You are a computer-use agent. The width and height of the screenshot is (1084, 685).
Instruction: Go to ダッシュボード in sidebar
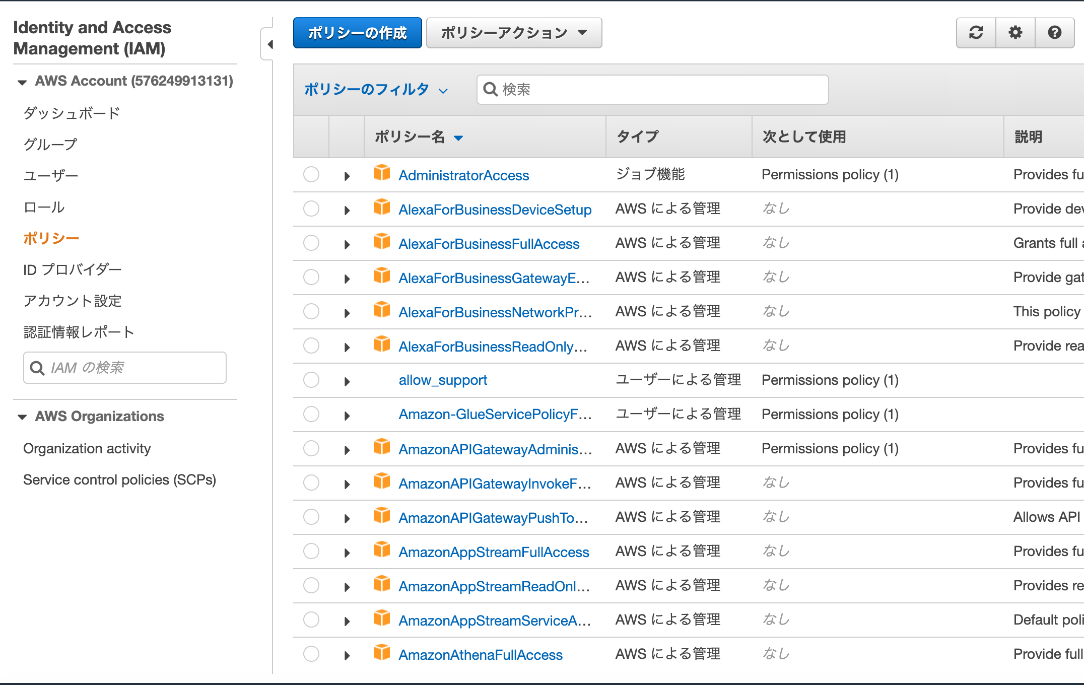click(72, 113)
